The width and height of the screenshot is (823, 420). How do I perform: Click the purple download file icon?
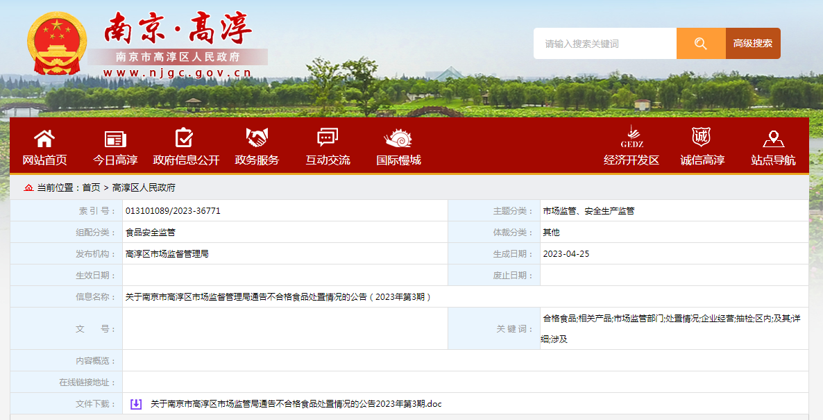point(136,404)
